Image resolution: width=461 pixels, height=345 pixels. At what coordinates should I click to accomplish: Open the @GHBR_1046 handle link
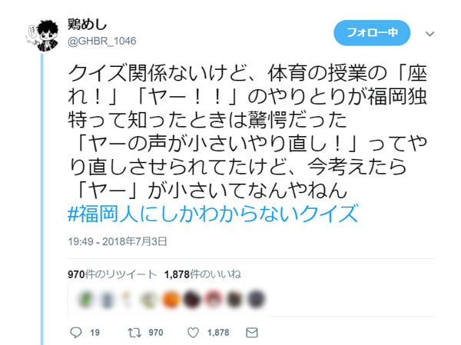[x=101, y=41]
